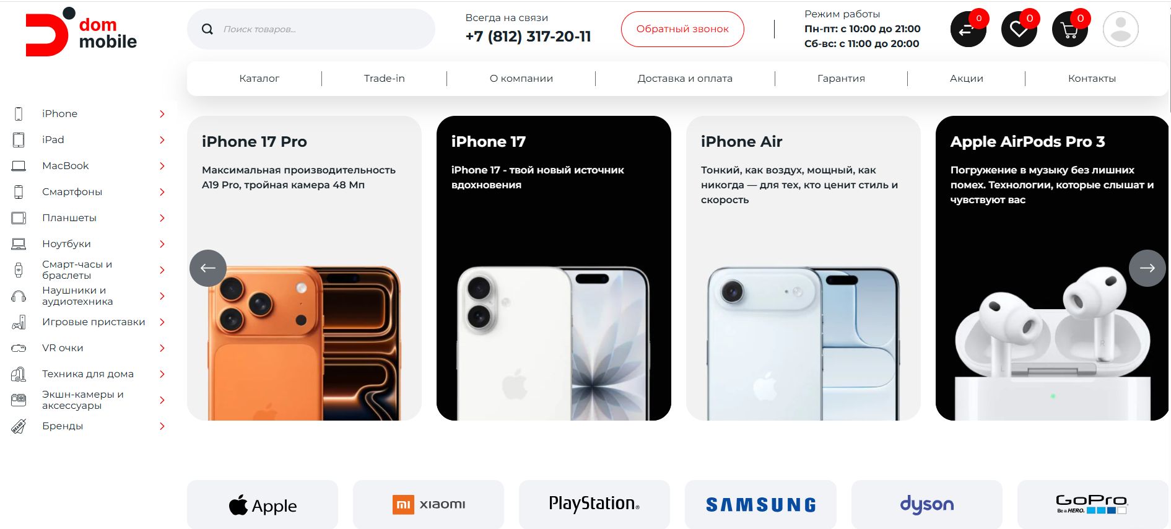Screen dimensions: 1171x529
Task: Open the Trade-in menu item
Action: [x=384, y=79]
